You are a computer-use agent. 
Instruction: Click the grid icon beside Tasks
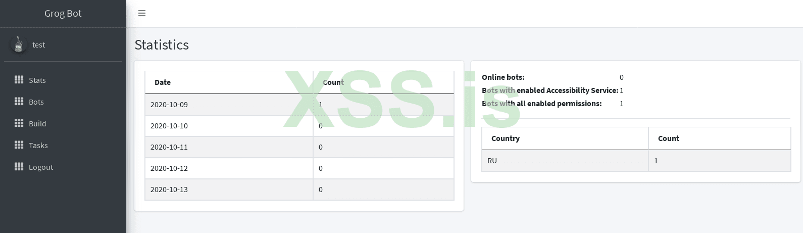(19, 145)
